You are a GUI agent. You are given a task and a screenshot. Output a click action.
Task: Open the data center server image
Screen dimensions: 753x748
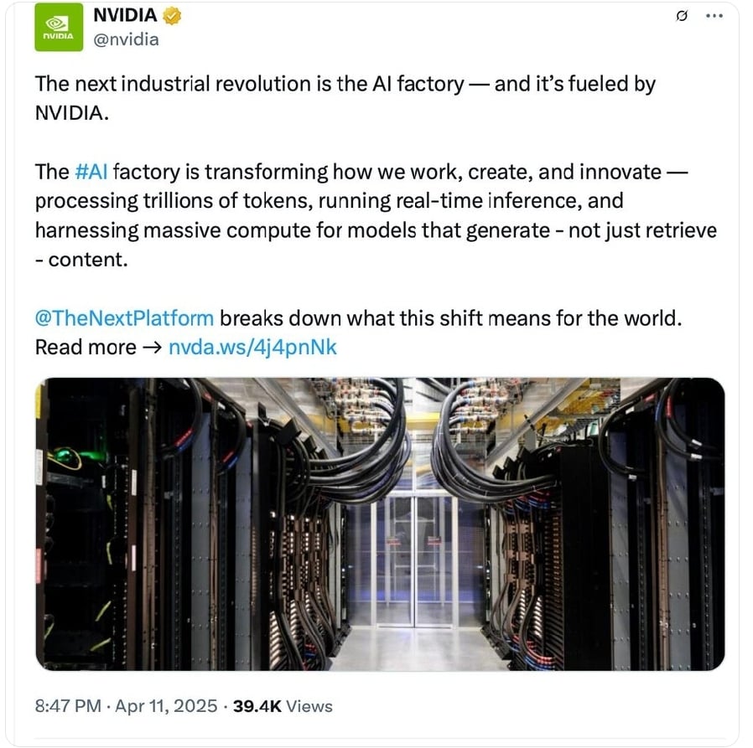point(380,524)
